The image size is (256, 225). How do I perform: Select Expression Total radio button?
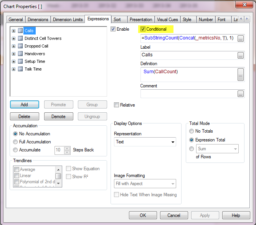(192, 140)
